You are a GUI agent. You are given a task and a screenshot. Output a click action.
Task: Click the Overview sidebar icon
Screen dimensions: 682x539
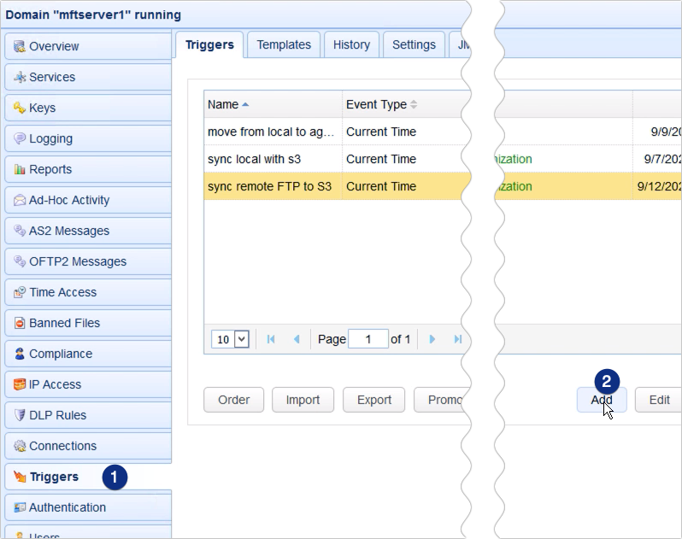pyautogui.click(x=19, y=46)
